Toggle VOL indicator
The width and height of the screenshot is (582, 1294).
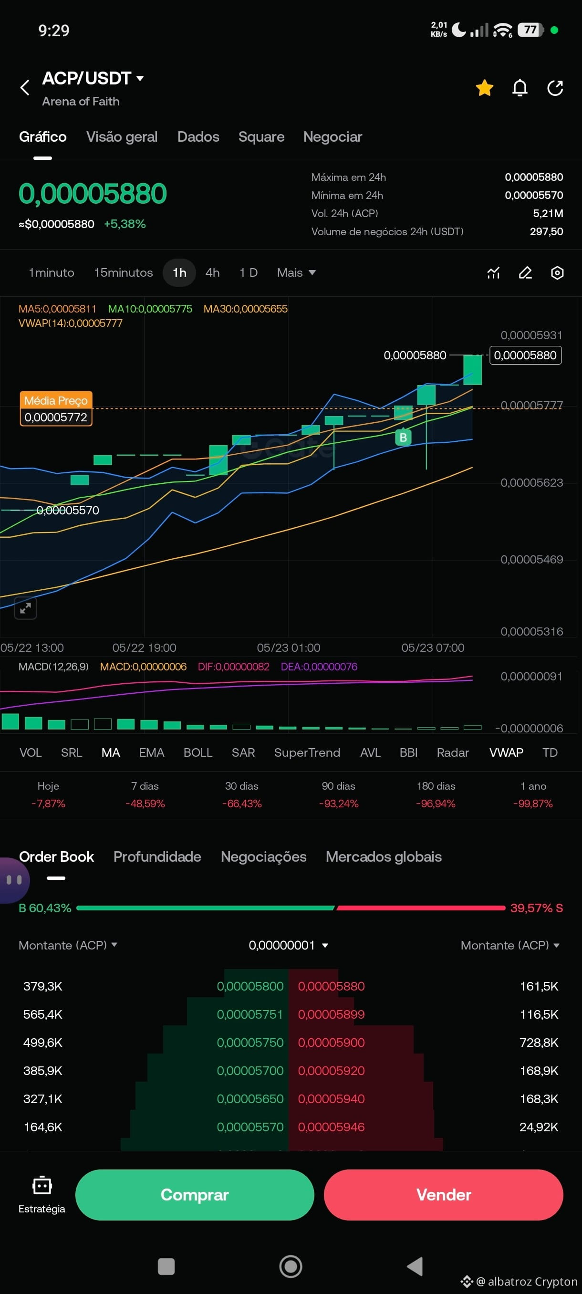[31, 752]
